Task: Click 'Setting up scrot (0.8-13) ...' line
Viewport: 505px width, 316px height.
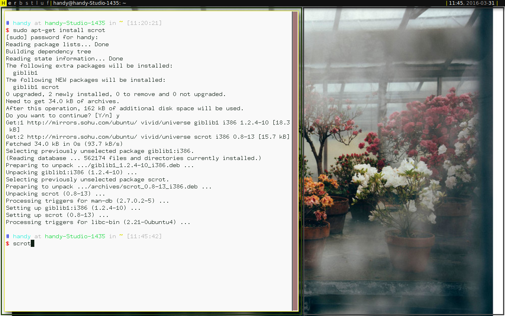Action: point(57,215)
